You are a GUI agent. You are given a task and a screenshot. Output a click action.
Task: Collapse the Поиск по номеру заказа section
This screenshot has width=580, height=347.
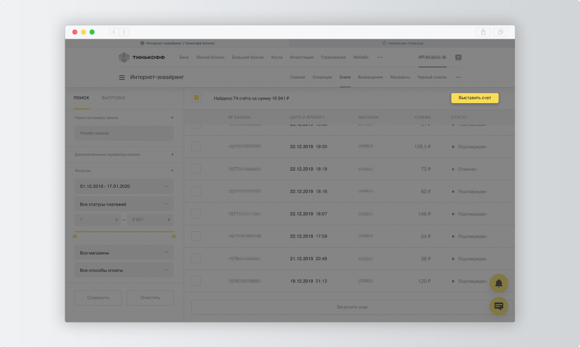tap(172, 118)
